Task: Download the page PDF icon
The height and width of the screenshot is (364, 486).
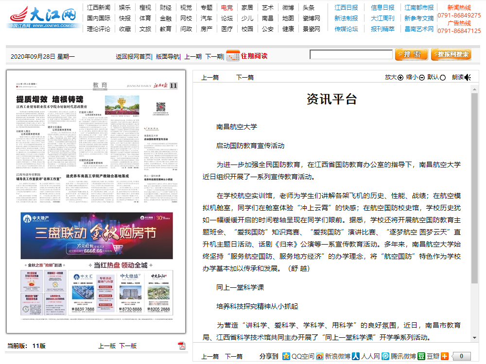Action: 182,346
